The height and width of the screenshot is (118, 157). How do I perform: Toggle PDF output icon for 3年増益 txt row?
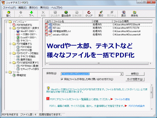(x=47, y=31)
